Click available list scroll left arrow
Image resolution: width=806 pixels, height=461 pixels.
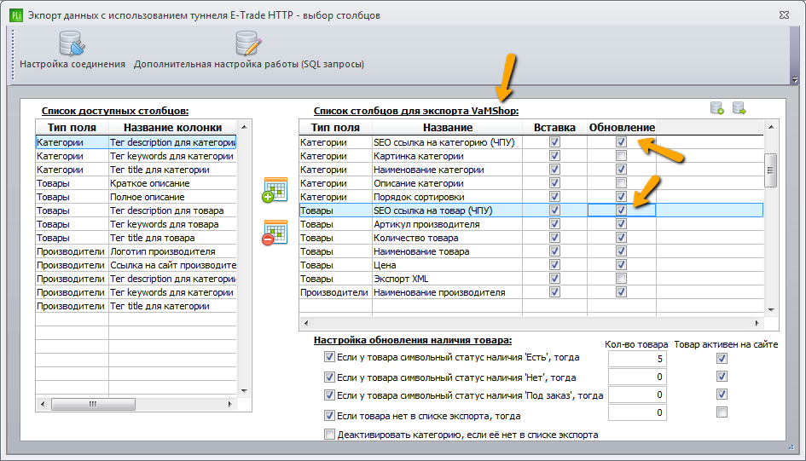click(43, 404)
